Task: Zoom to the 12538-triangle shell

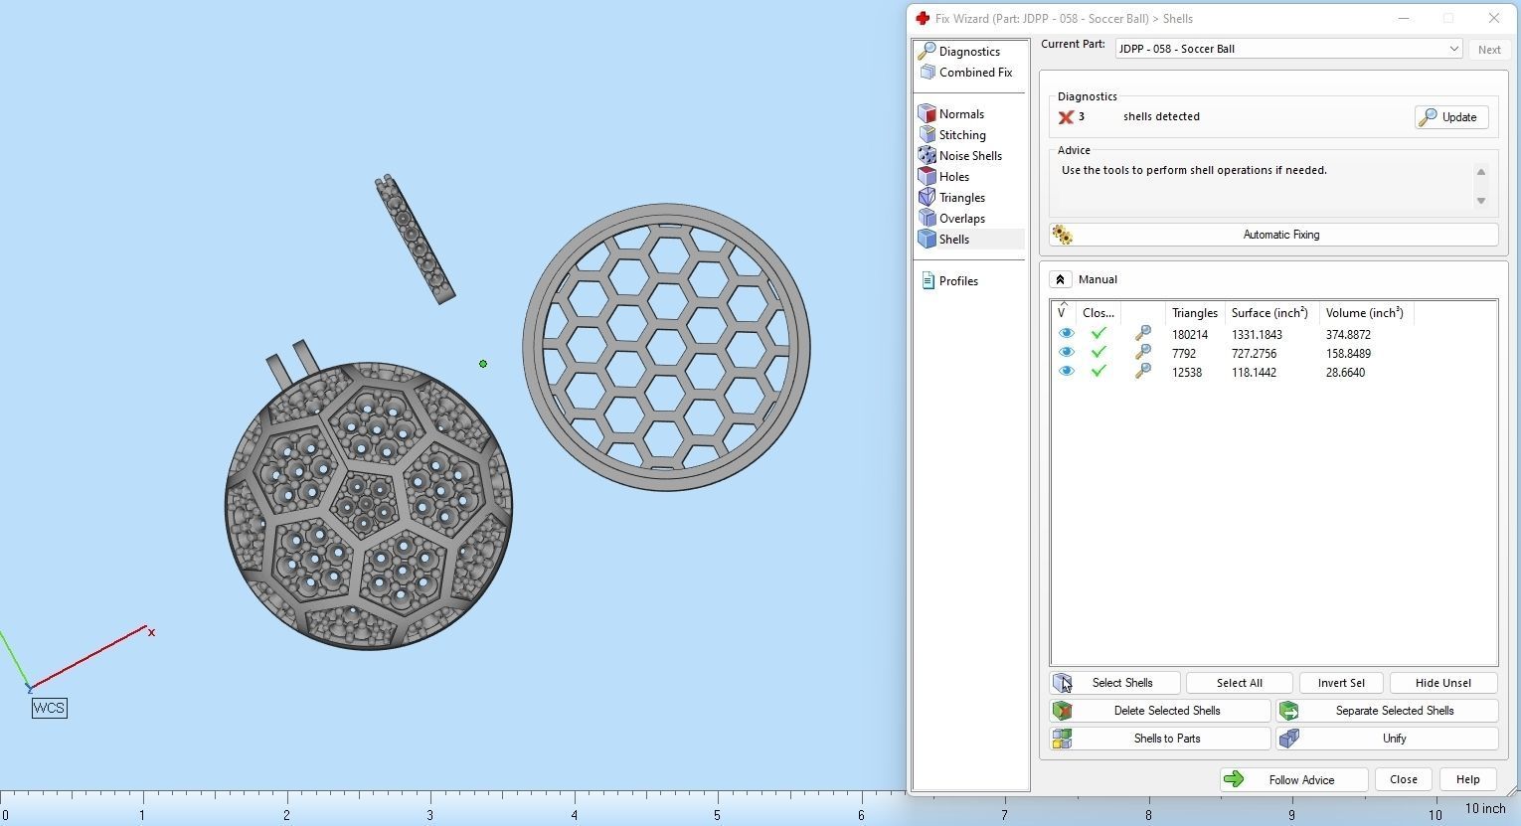Action: click(x=1143, y=372)
